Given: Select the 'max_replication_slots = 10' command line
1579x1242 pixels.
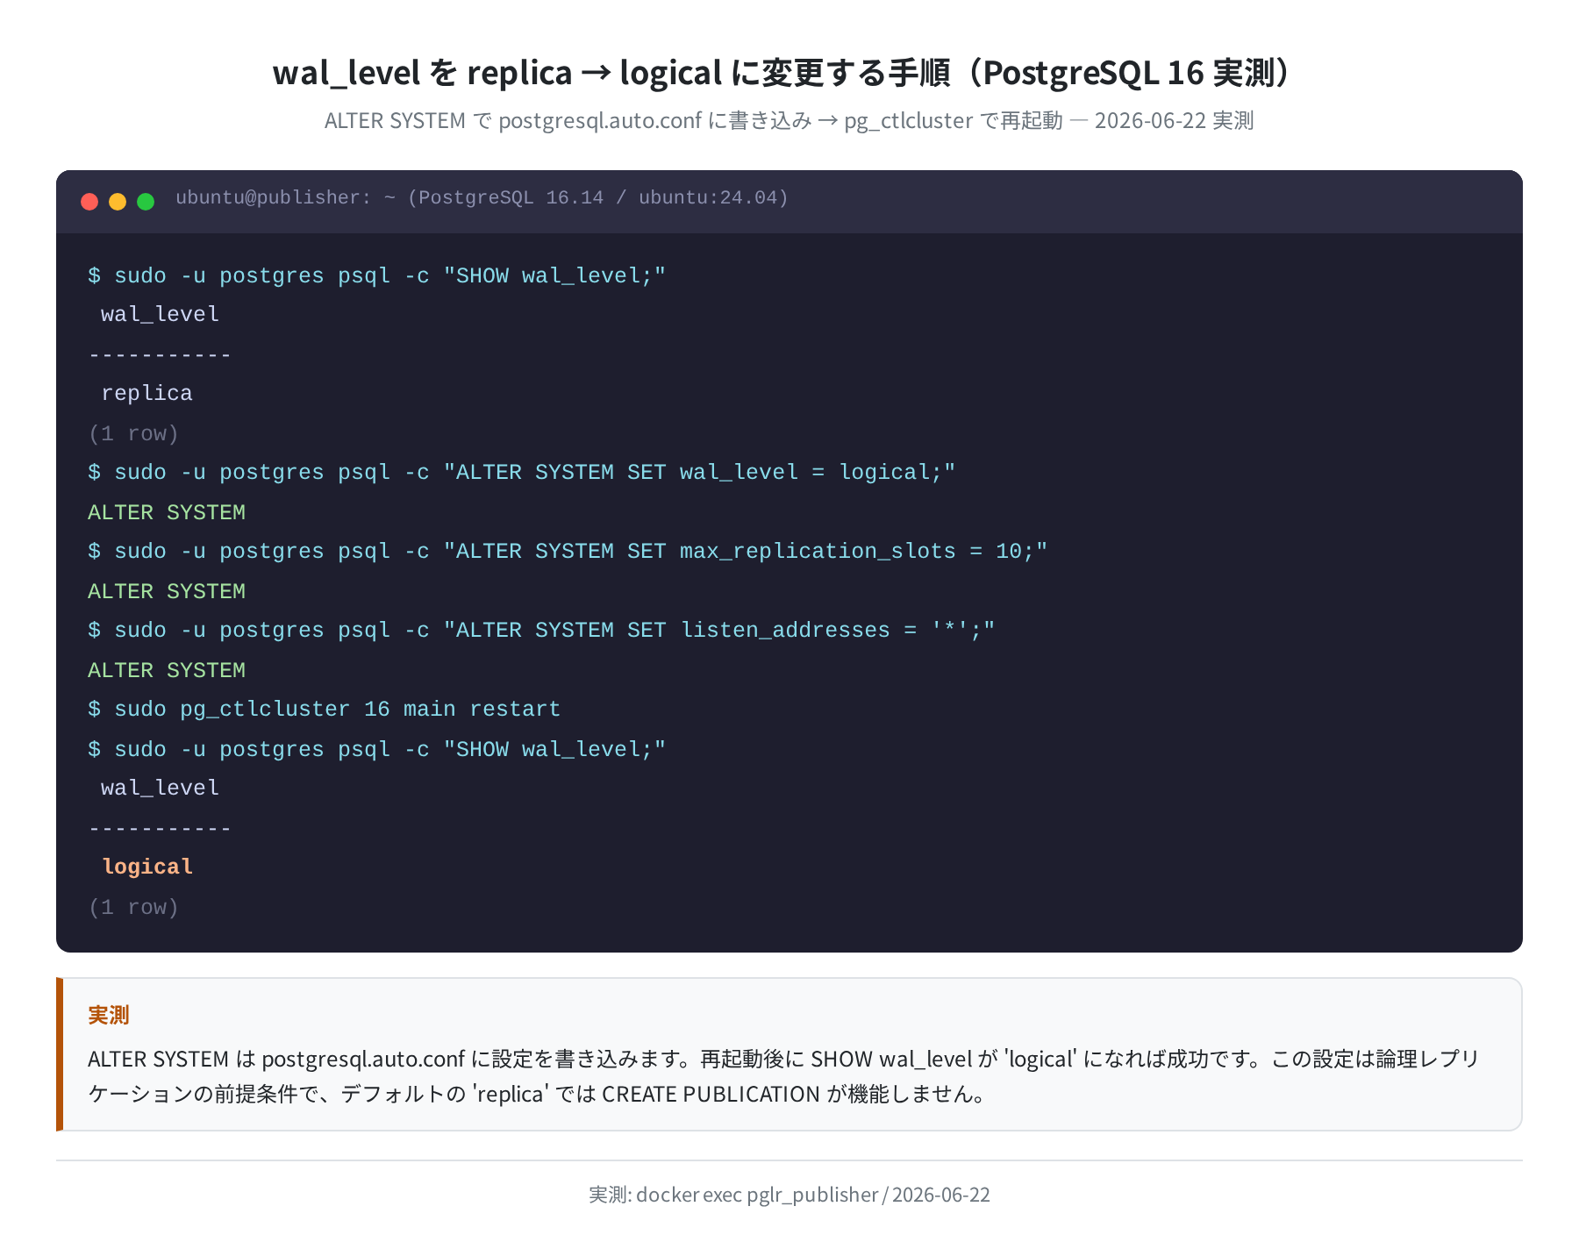Looking at the screenshot, I should [x=568, y=551].
